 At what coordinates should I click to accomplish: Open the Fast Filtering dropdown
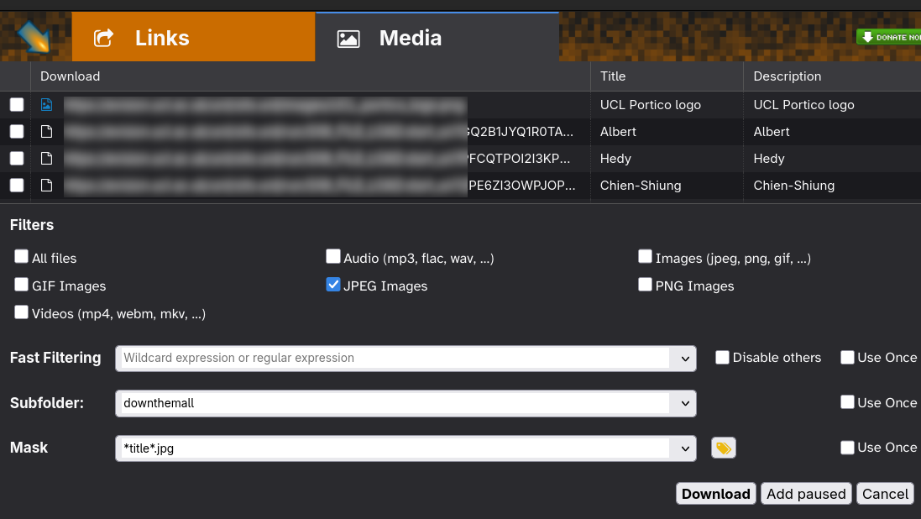tap(686, 358)
